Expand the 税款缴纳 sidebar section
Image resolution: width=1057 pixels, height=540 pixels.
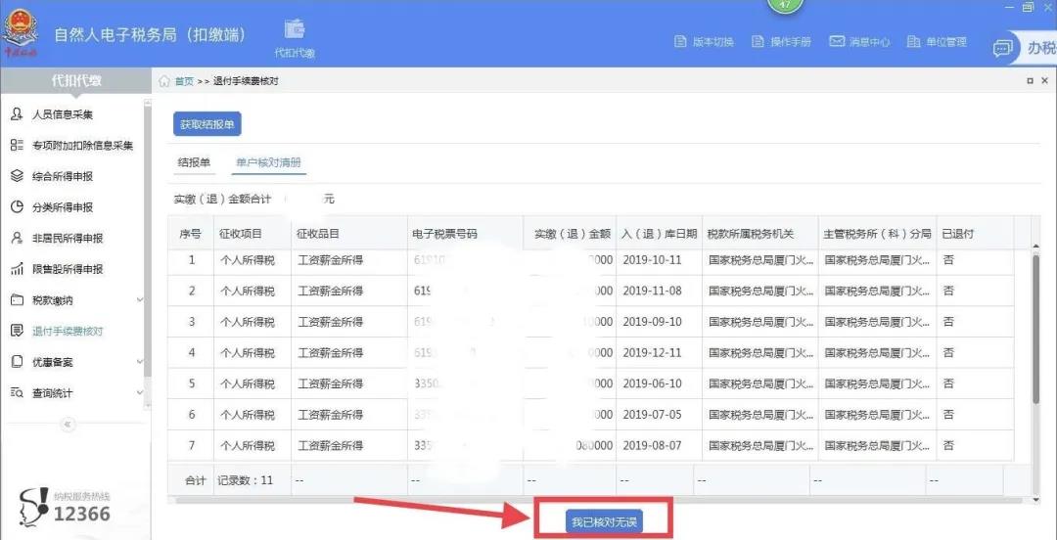point(140,300)
